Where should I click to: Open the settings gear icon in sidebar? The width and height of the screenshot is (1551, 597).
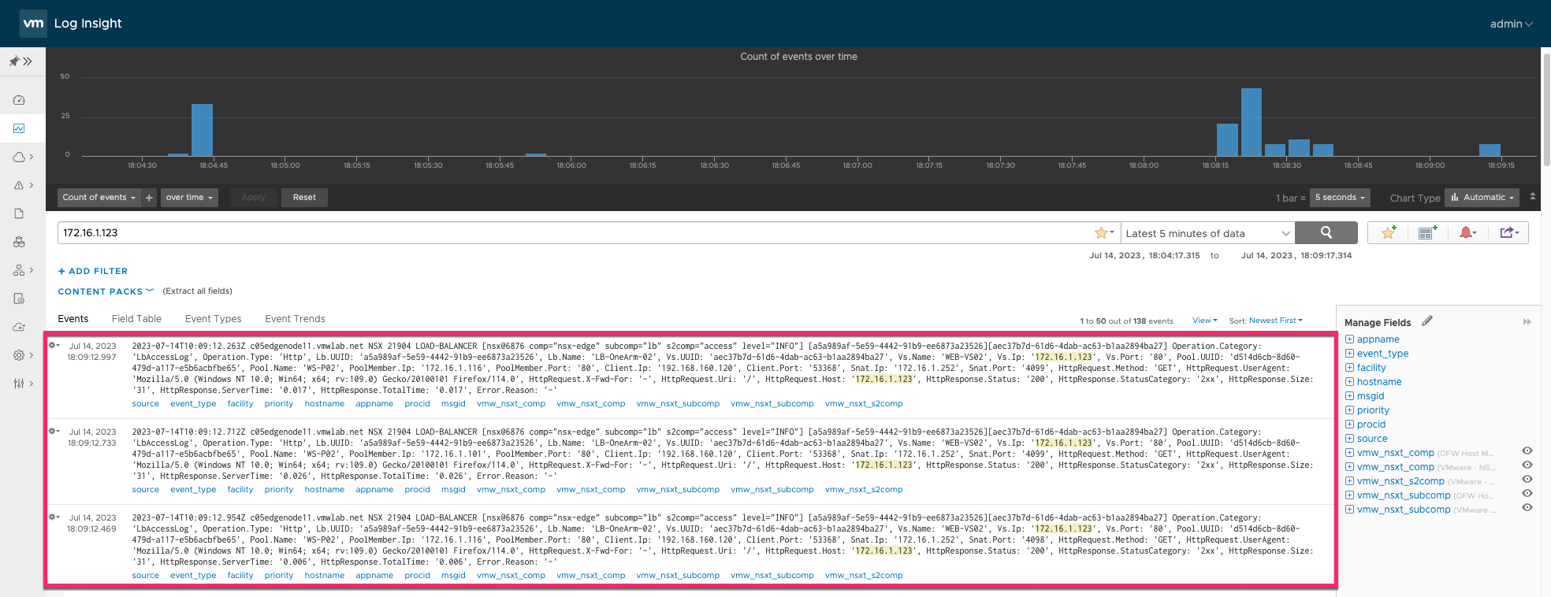point(19,355)
